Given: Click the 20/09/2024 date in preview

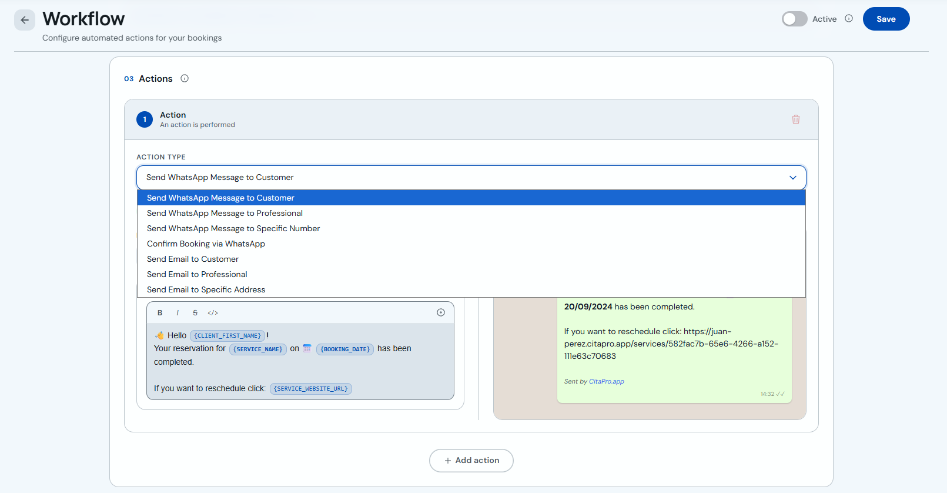Looking at the screenshot, I should pyautogui.click(x=588, y=307).
